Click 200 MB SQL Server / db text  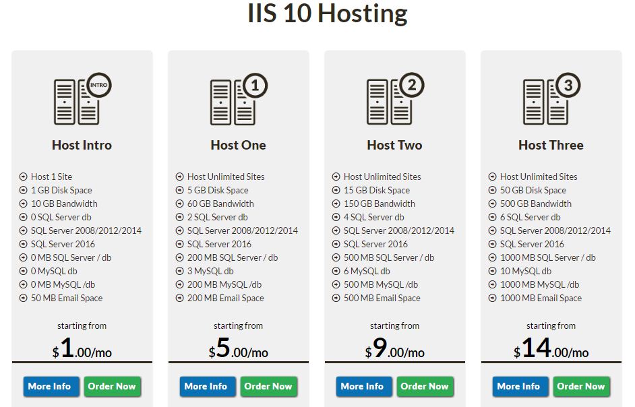click(233, 257)
